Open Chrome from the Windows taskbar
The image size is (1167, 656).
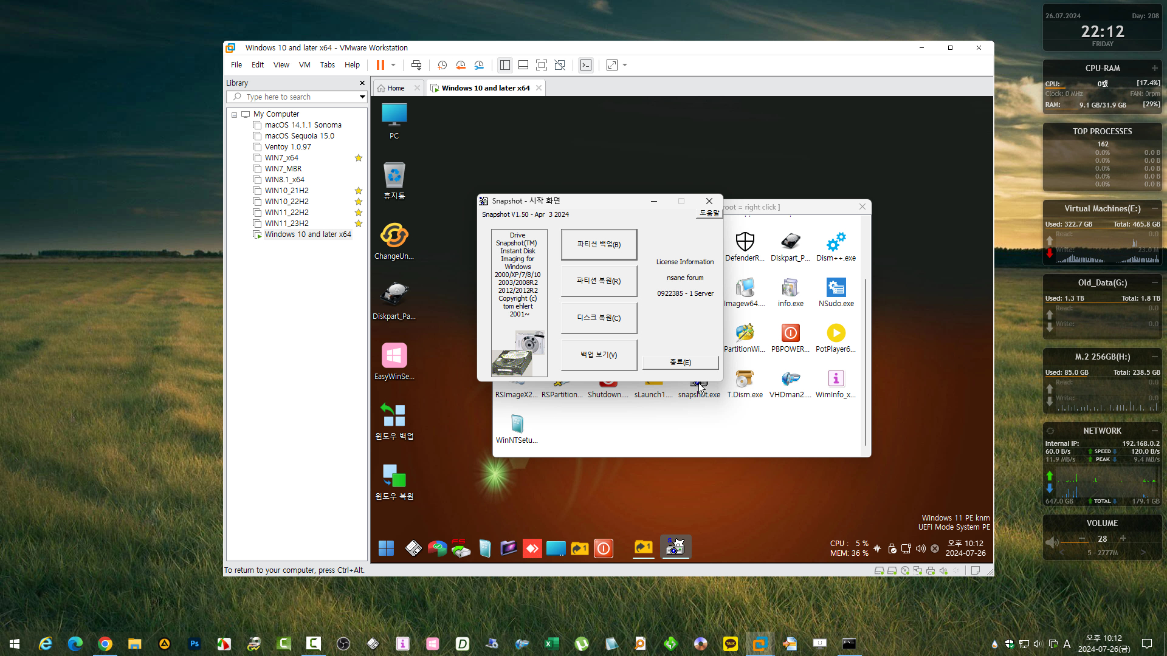[105, 644]
